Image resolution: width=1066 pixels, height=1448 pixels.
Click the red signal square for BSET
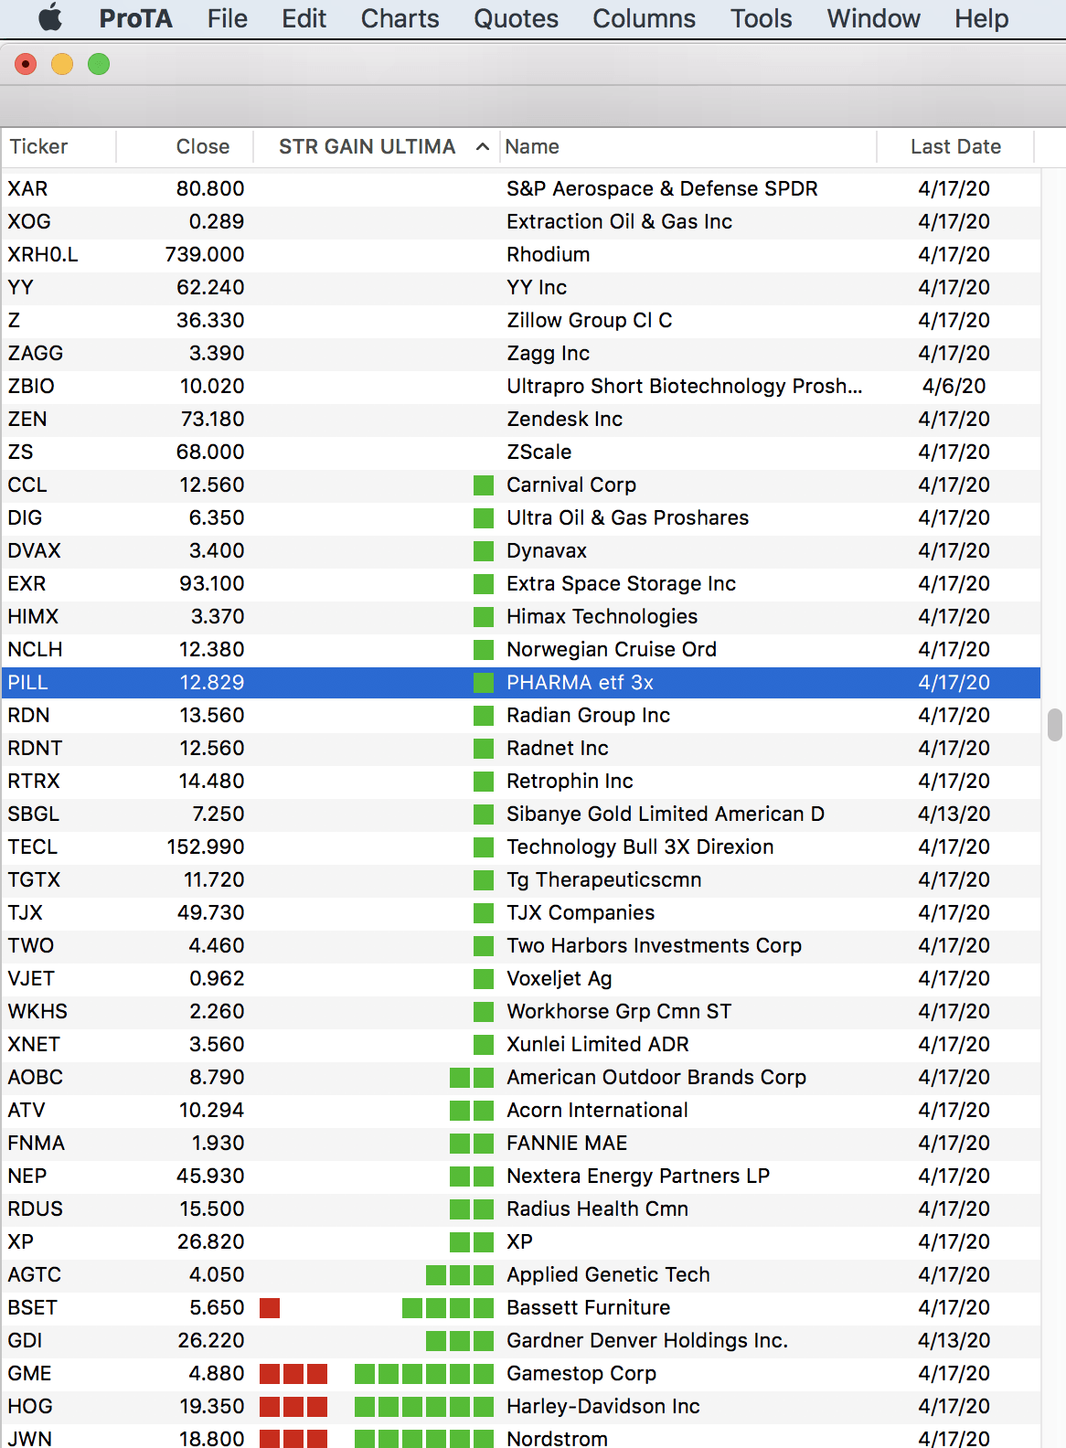[x=270, y=1308]
